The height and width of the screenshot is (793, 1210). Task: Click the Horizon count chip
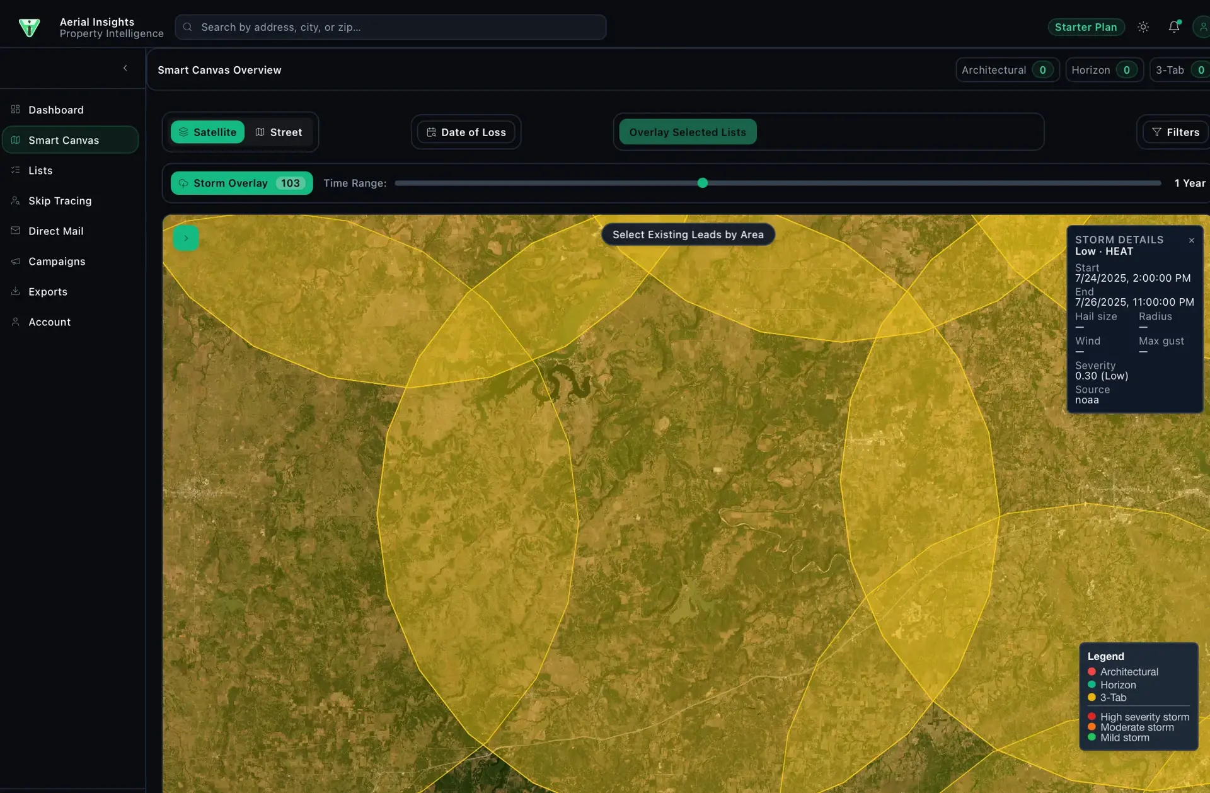tap(1104, 70)
